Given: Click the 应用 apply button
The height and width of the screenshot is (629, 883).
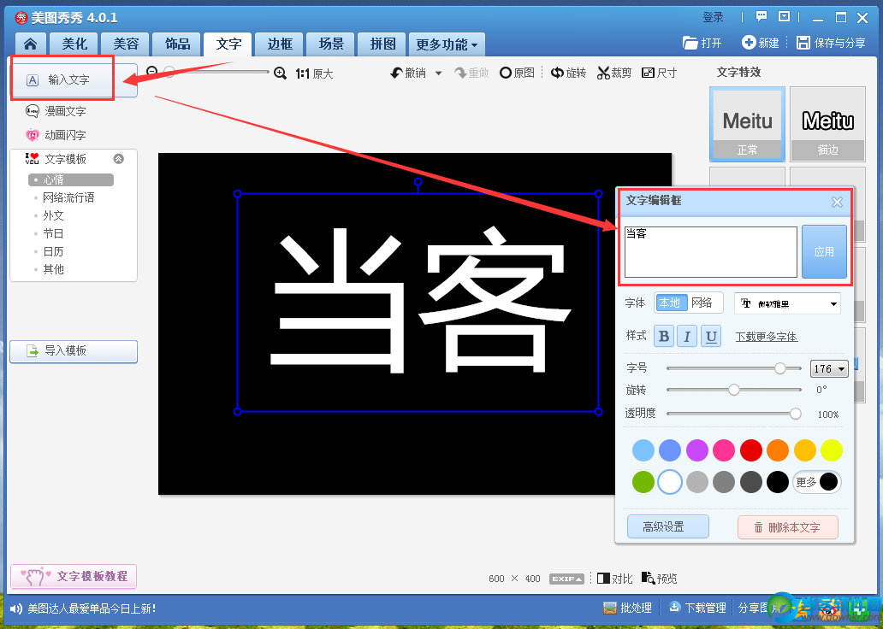Looking at the screenshot, I should pyautogui.click(x=824, y=252).
